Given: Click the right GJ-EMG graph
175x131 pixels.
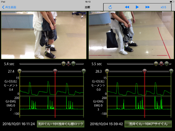Looking at the screenshot, I should 139,106.
